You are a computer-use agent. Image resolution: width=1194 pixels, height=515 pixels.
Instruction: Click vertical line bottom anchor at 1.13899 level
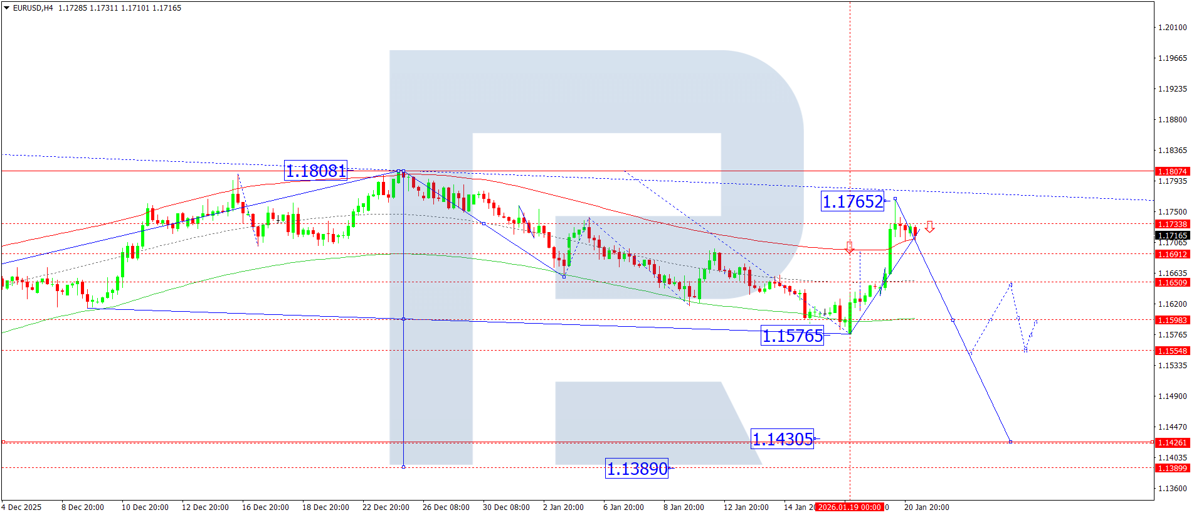click(403, 467)
